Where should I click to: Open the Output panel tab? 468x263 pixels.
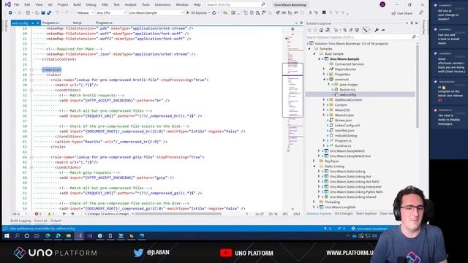[x=56, y=221]
